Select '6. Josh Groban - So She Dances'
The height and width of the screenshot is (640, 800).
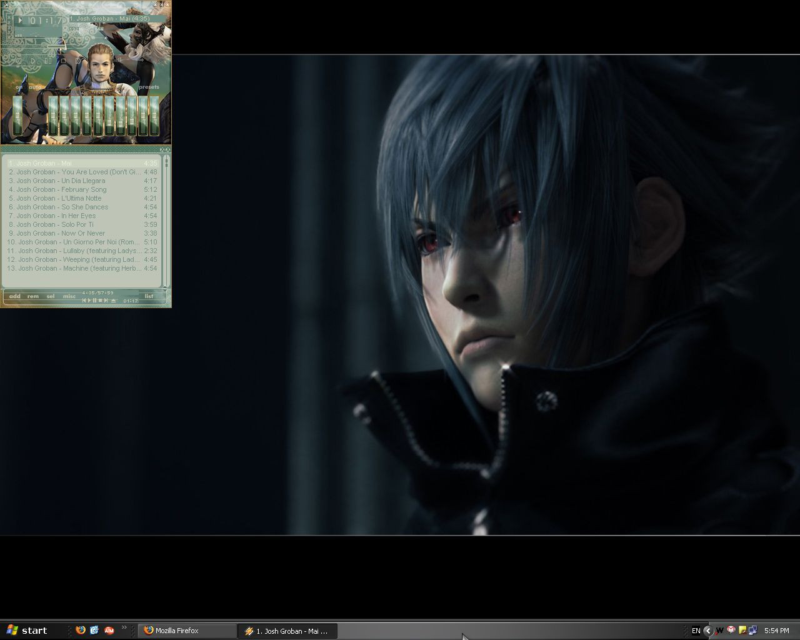tap(82, 207)
